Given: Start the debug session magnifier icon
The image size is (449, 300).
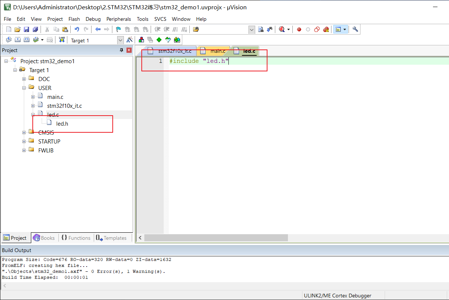Looking at the screenshot, I should click(x=282, y=29).
